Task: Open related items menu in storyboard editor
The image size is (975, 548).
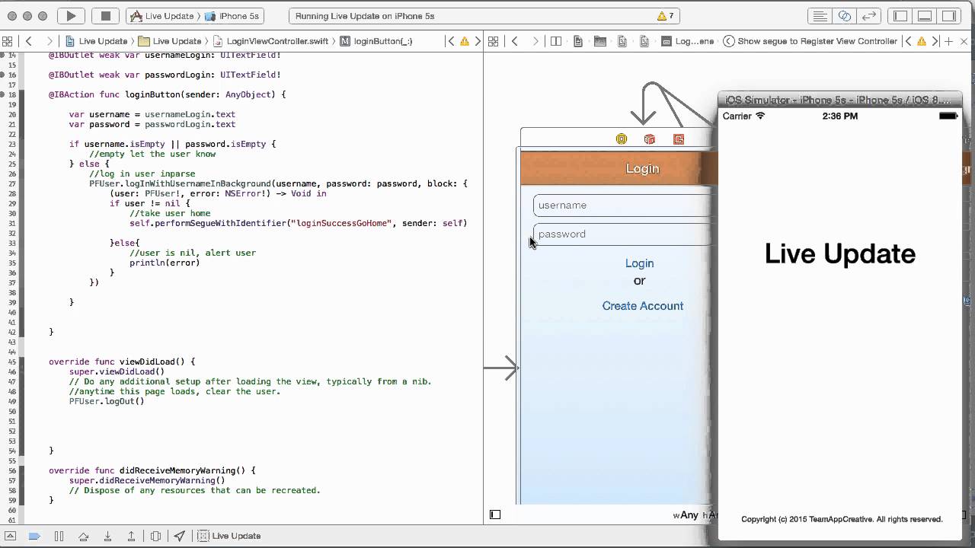Action: pos(493,41)
